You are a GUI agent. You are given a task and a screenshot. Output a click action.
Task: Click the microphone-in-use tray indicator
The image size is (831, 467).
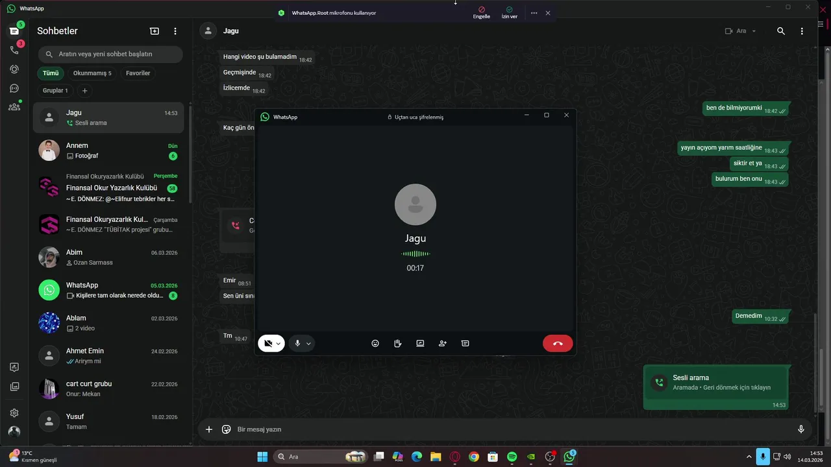pos(763,457)
